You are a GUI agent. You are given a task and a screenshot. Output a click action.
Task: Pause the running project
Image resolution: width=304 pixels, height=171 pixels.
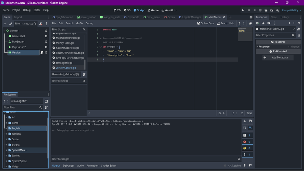[x=249, y=10]
